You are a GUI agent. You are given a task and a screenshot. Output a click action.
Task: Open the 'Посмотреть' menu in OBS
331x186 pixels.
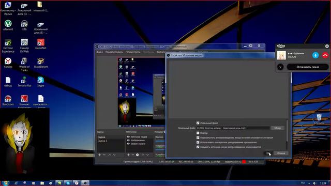133,52
